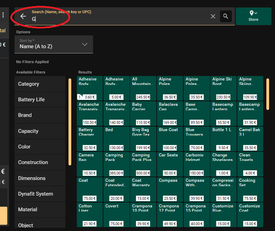The image size is (275, 231).
Task: Click the three-dot menu icon
Action: click(3, 15)
